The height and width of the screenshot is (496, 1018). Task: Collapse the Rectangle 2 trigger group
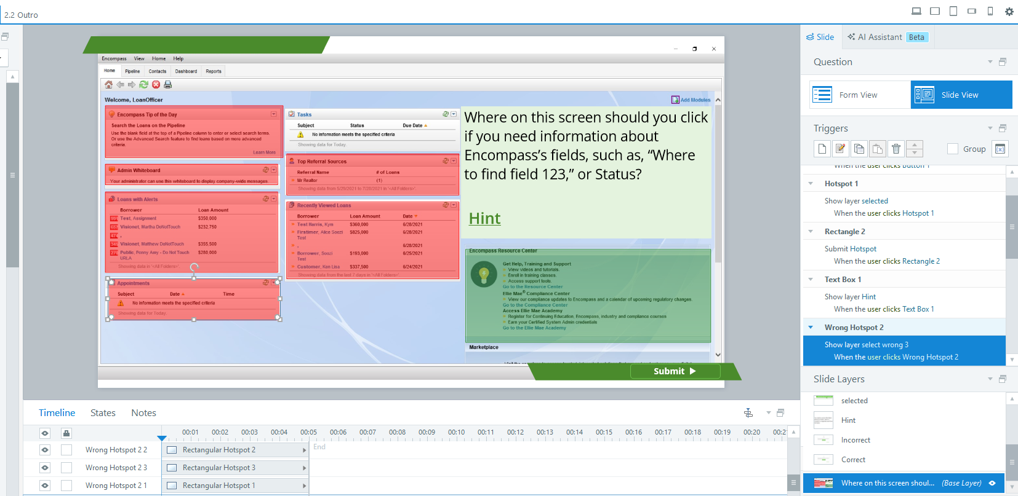click(811, 232)
